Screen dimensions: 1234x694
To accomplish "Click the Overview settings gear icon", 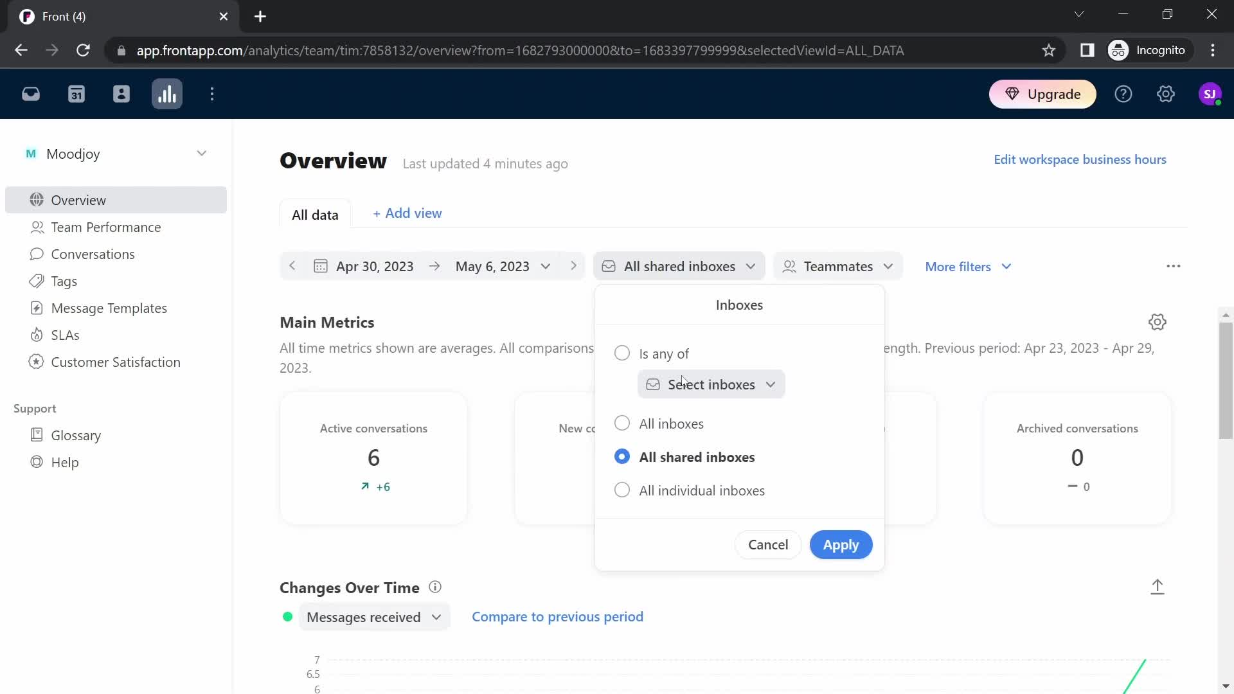I will coord(1158,322).
